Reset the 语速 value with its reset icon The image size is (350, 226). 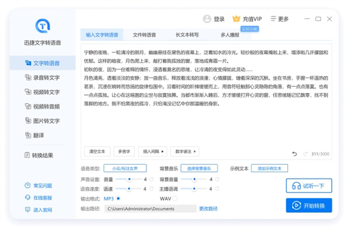(151, 189)
